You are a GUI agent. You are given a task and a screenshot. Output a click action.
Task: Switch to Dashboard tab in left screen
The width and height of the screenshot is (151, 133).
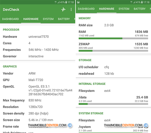point(11,19)
